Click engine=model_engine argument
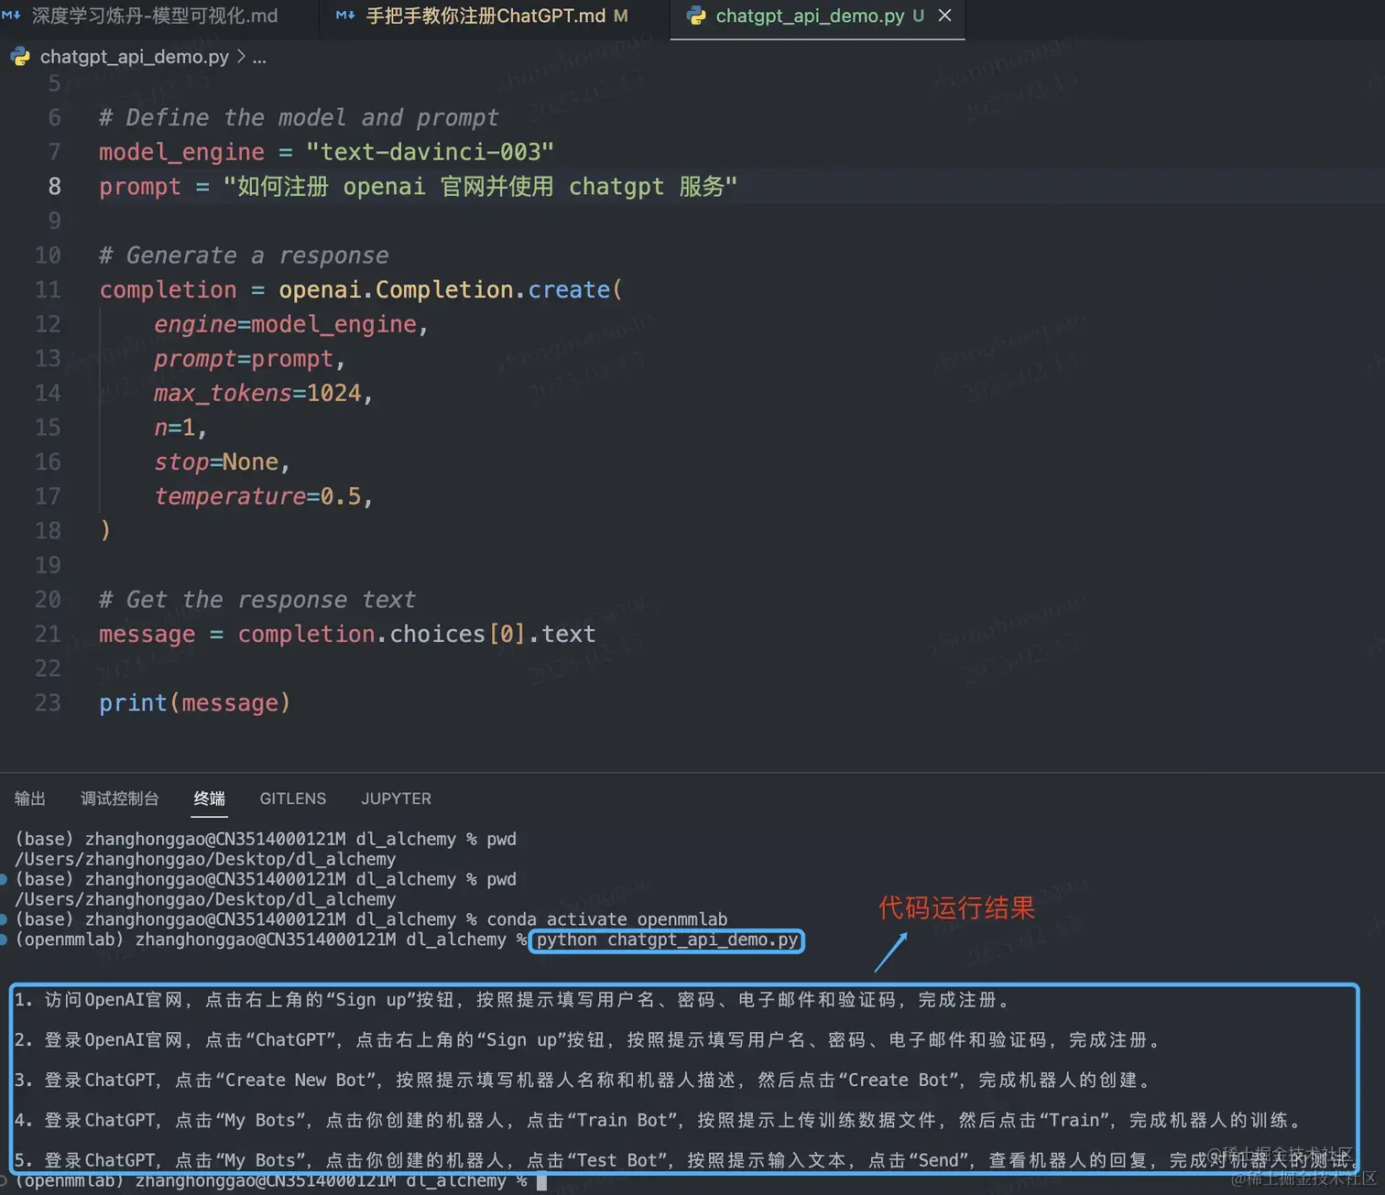Image resolution: width=1385 pixels, height=1195 pixels. [x=286, y=324]
